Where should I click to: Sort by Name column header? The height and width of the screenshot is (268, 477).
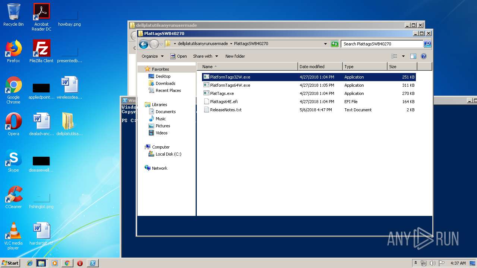tap(247, 67)
